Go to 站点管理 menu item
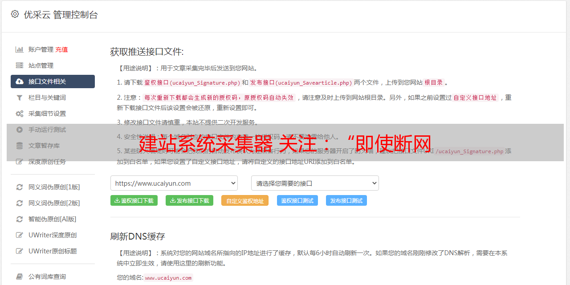The height and width of the screenshot is (285, 570). (53, 65)
